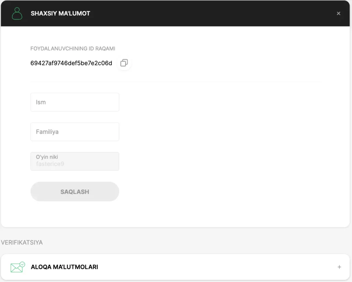
Task: Click into the Ism input field
Action: coord(75,102)
